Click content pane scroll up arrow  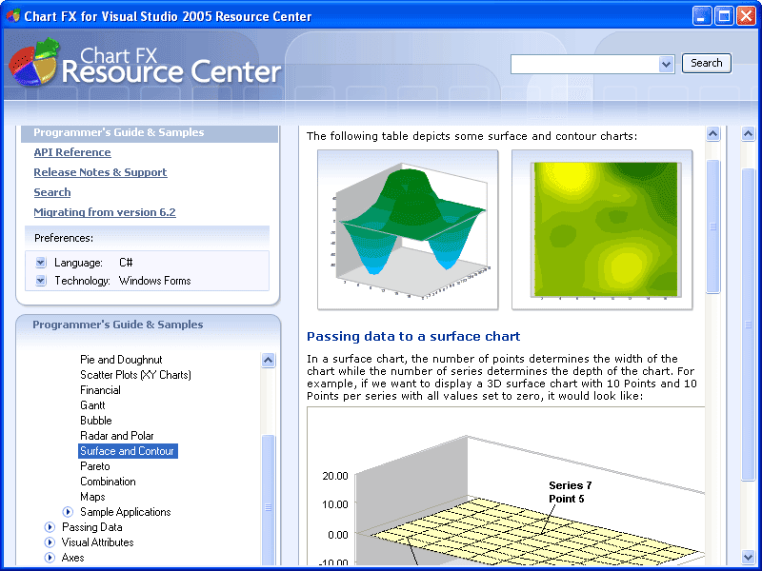[712, 133]
